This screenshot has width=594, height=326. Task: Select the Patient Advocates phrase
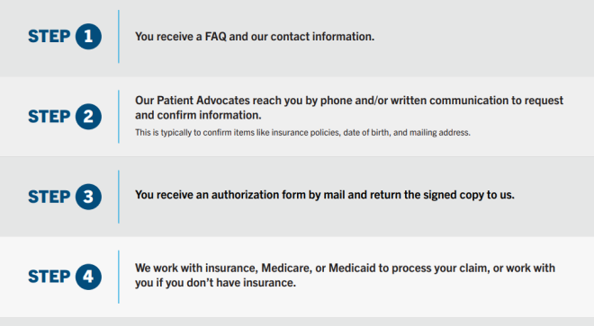coord(203,101)
